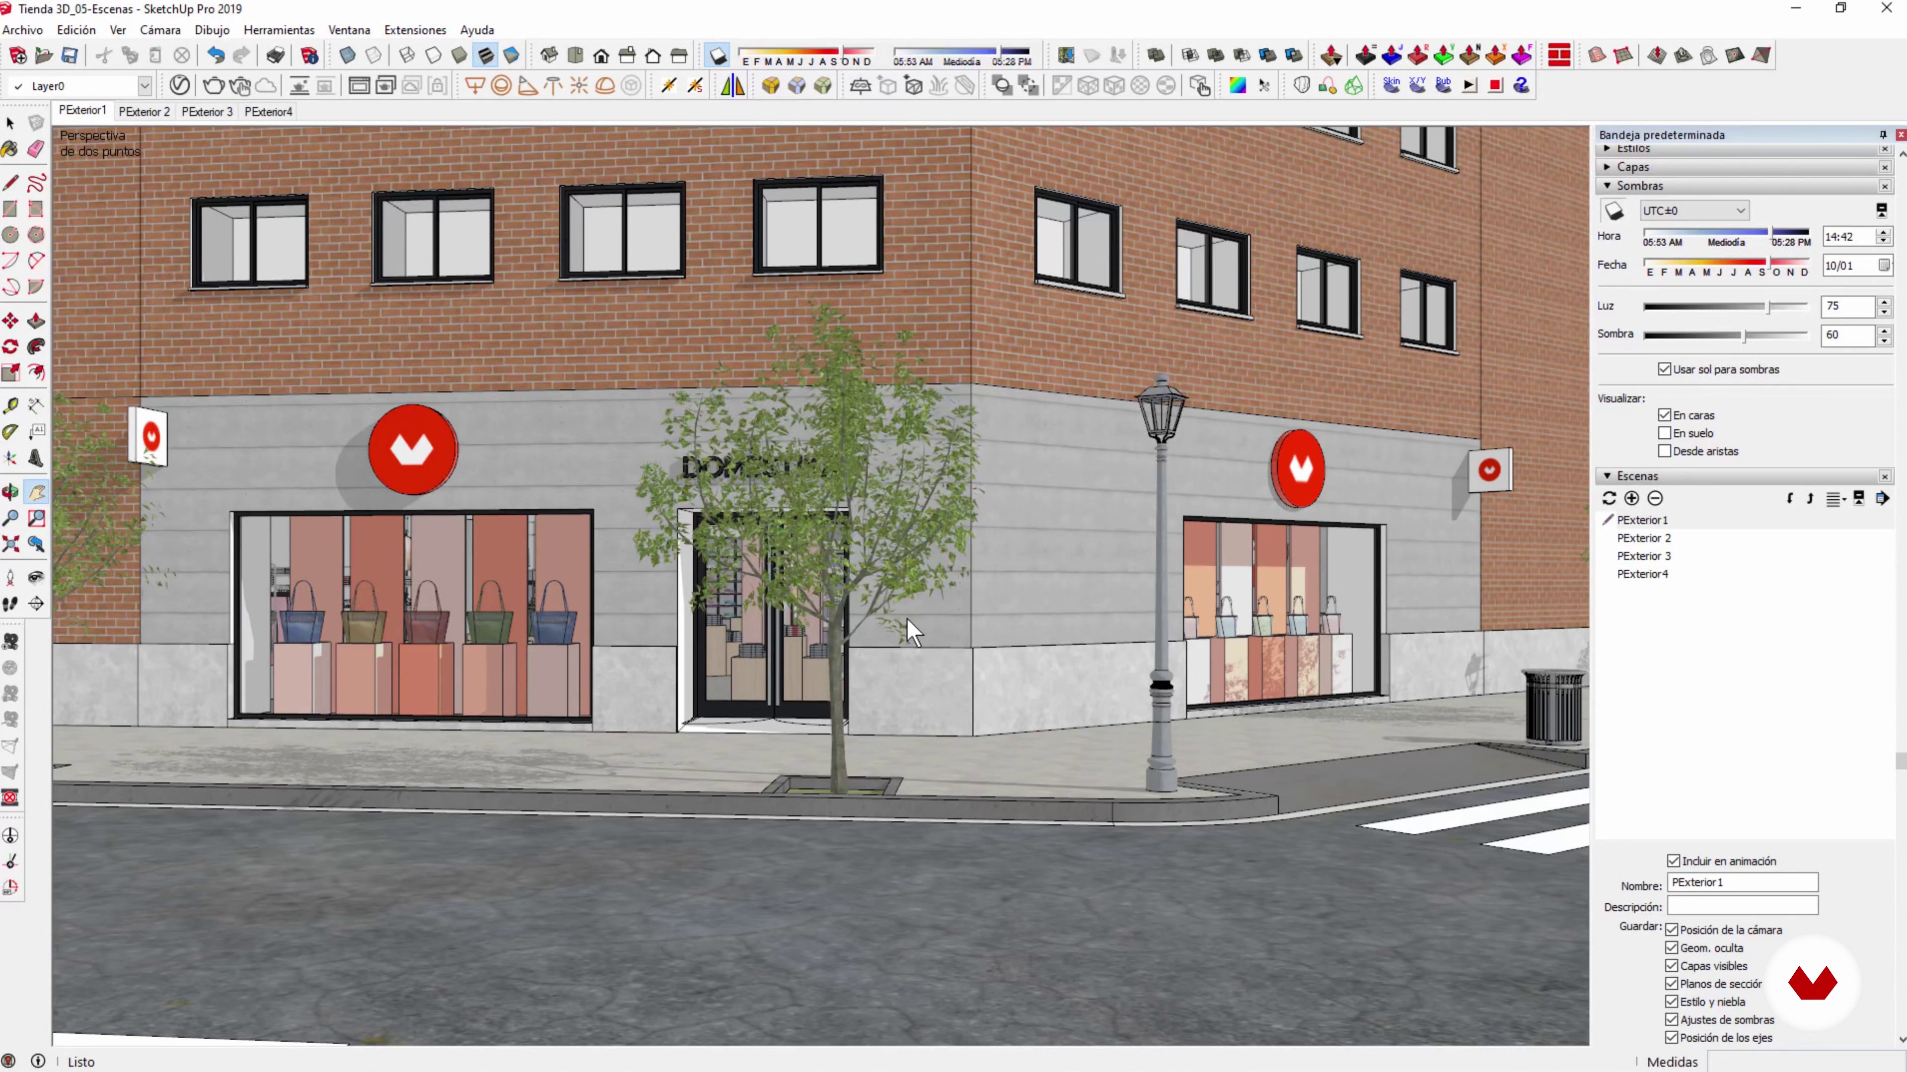The width and height of the screenshot is (1907, 1072).
Task: Select the Walk footprints tool
Action: point(10,603)
